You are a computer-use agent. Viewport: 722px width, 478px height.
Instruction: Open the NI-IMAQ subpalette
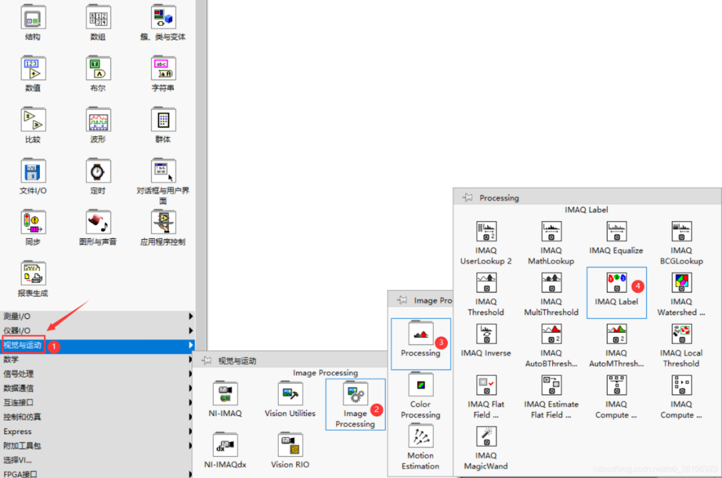pos(225,393)
